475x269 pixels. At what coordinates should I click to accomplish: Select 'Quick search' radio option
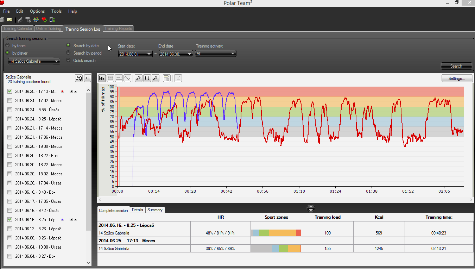pos(68,60)
